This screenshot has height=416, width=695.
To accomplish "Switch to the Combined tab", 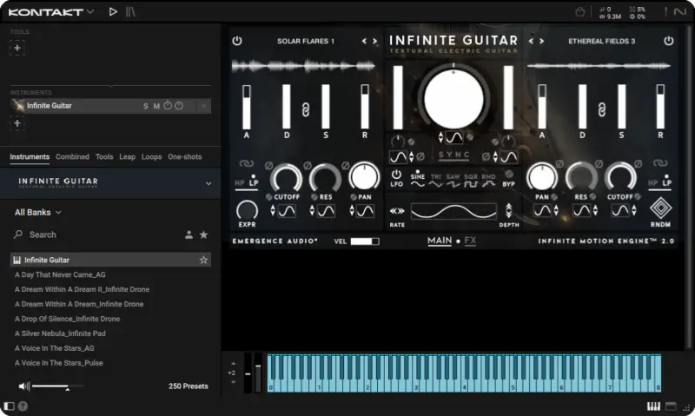I will coord(72,157).
